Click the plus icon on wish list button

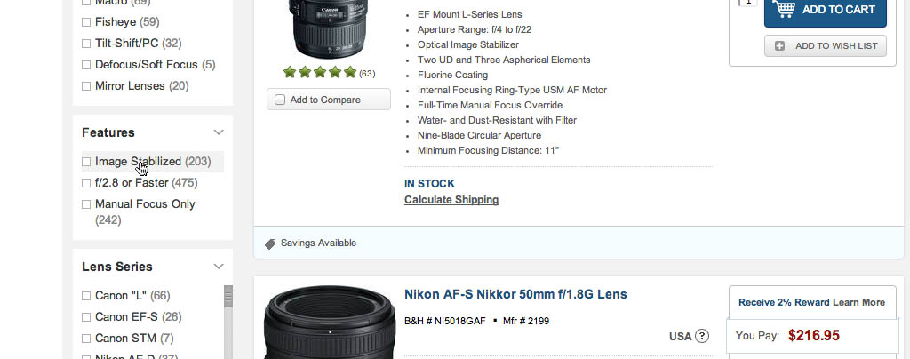pyautogui.click(x=780, y=45)
